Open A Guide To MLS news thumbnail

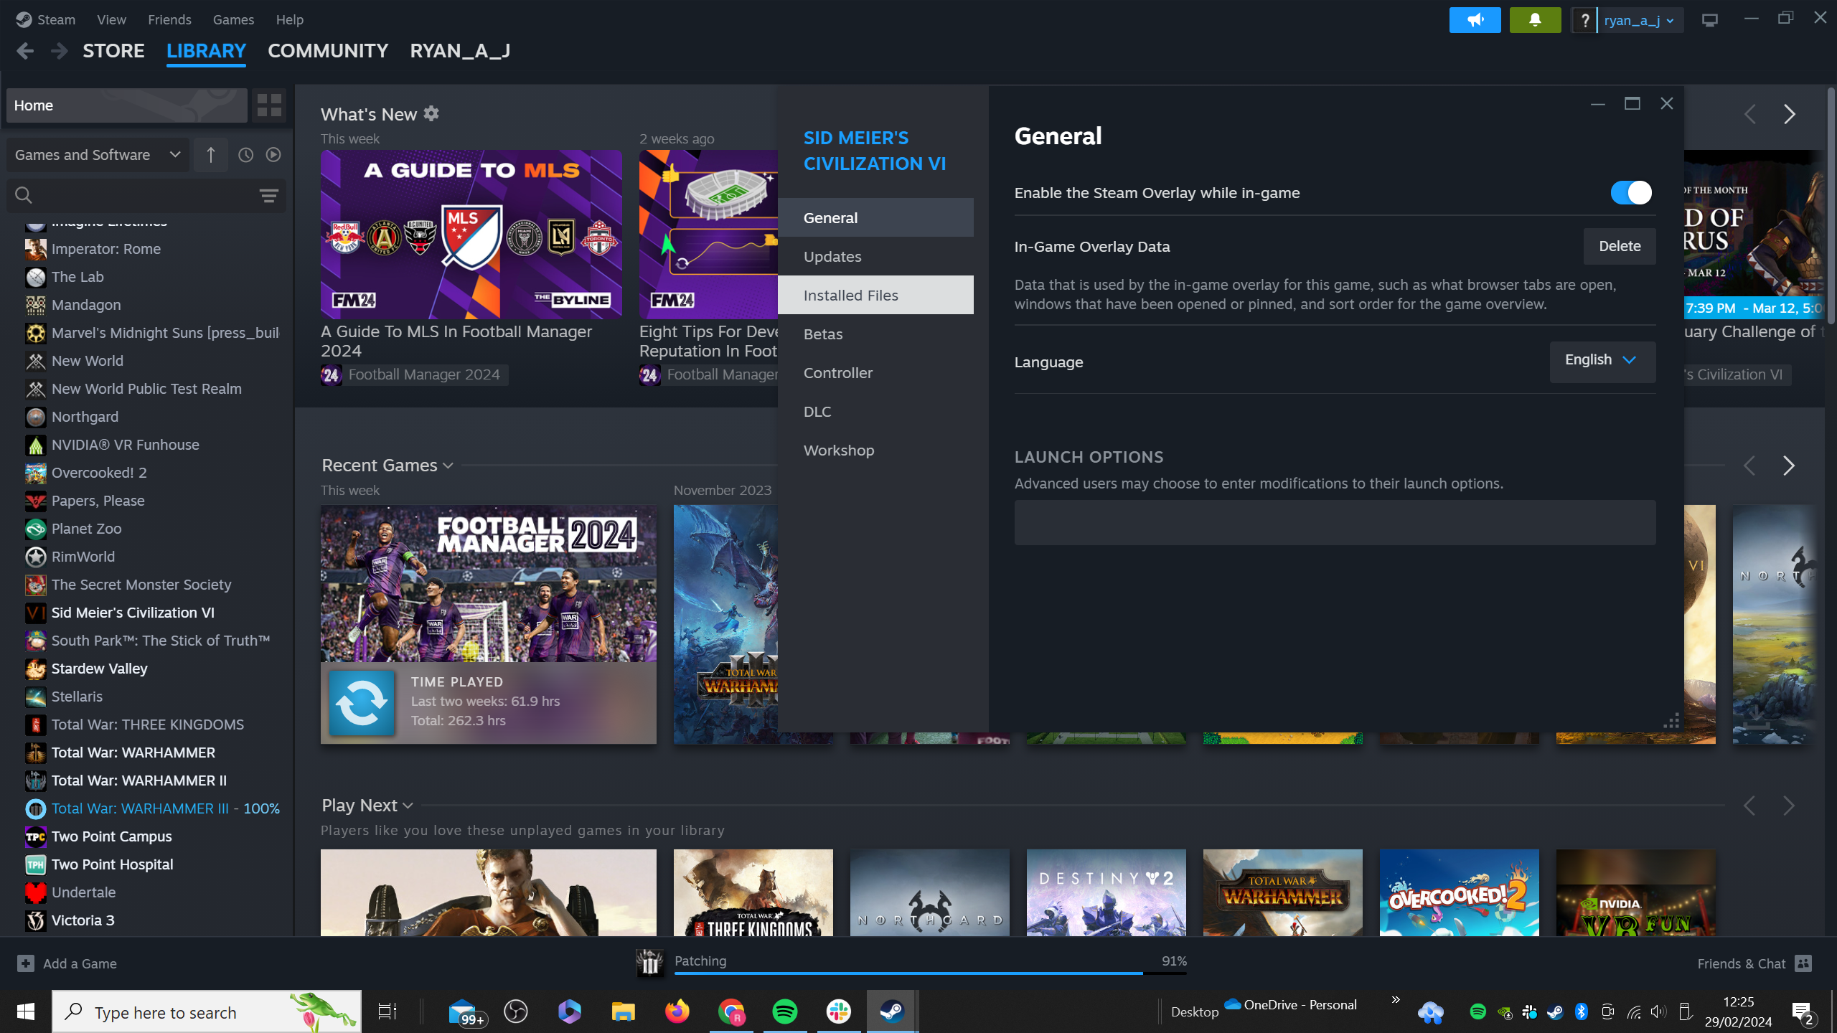coord(471,235)
